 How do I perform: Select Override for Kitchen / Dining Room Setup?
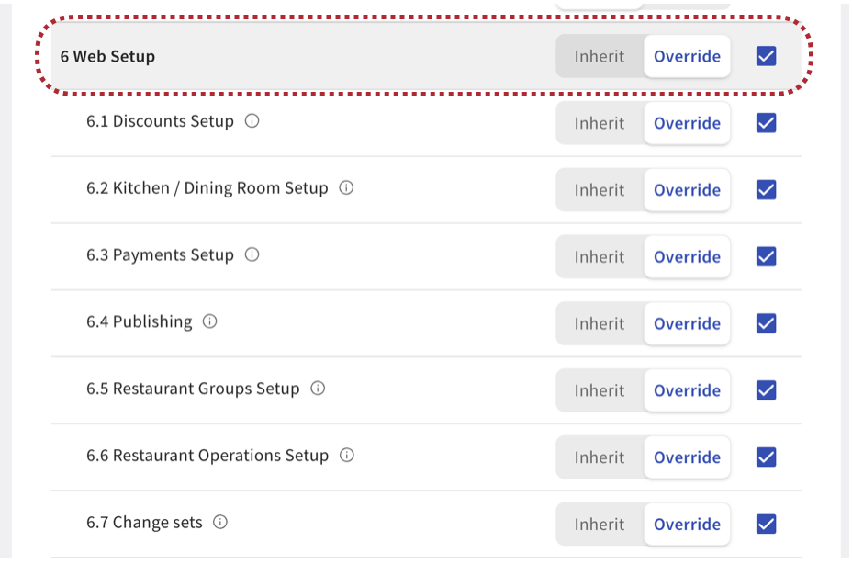tap(686, 190)
